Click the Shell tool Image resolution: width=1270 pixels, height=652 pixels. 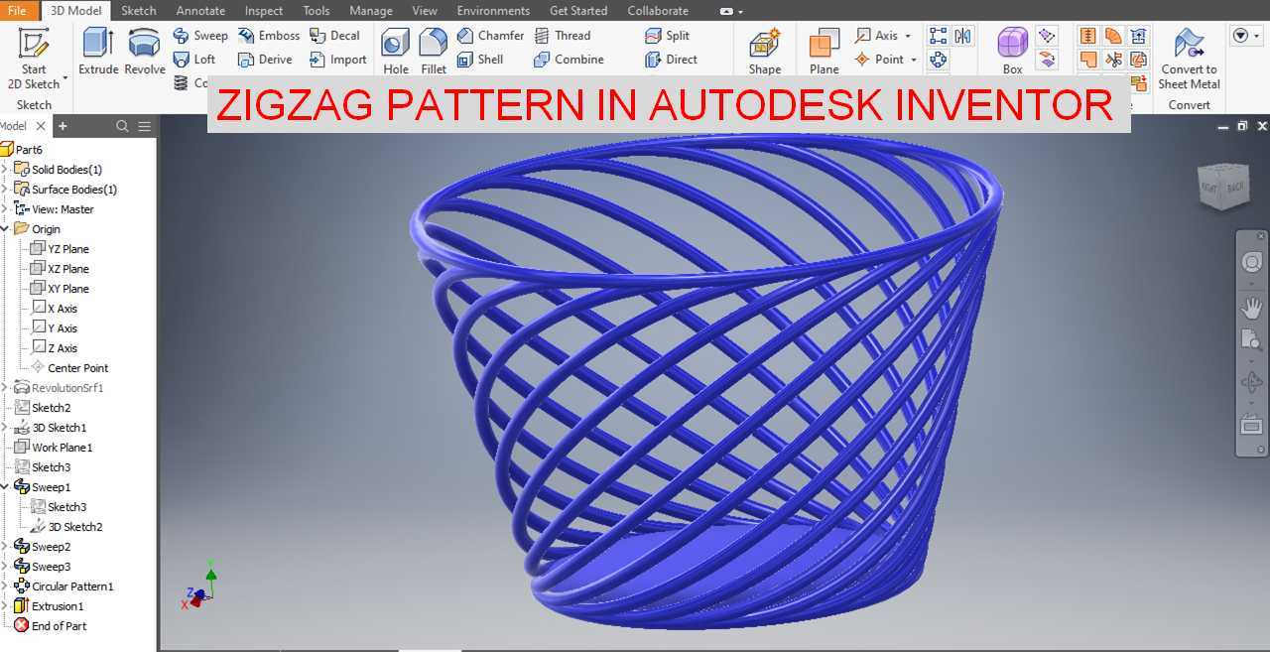[480, 60]
